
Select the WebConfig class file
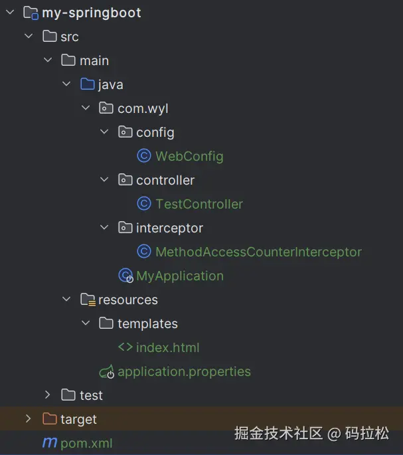(x=189, y=156)
